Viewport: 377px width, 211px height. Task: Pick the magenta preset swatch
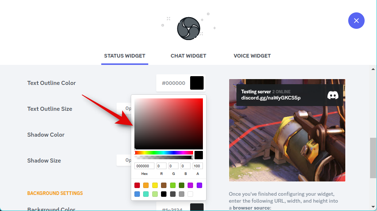click(x=191, y=185)
